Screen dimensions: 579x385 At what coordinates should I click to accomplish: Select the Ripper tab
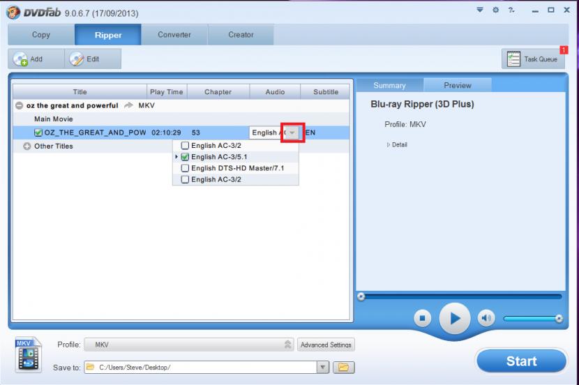108,35
